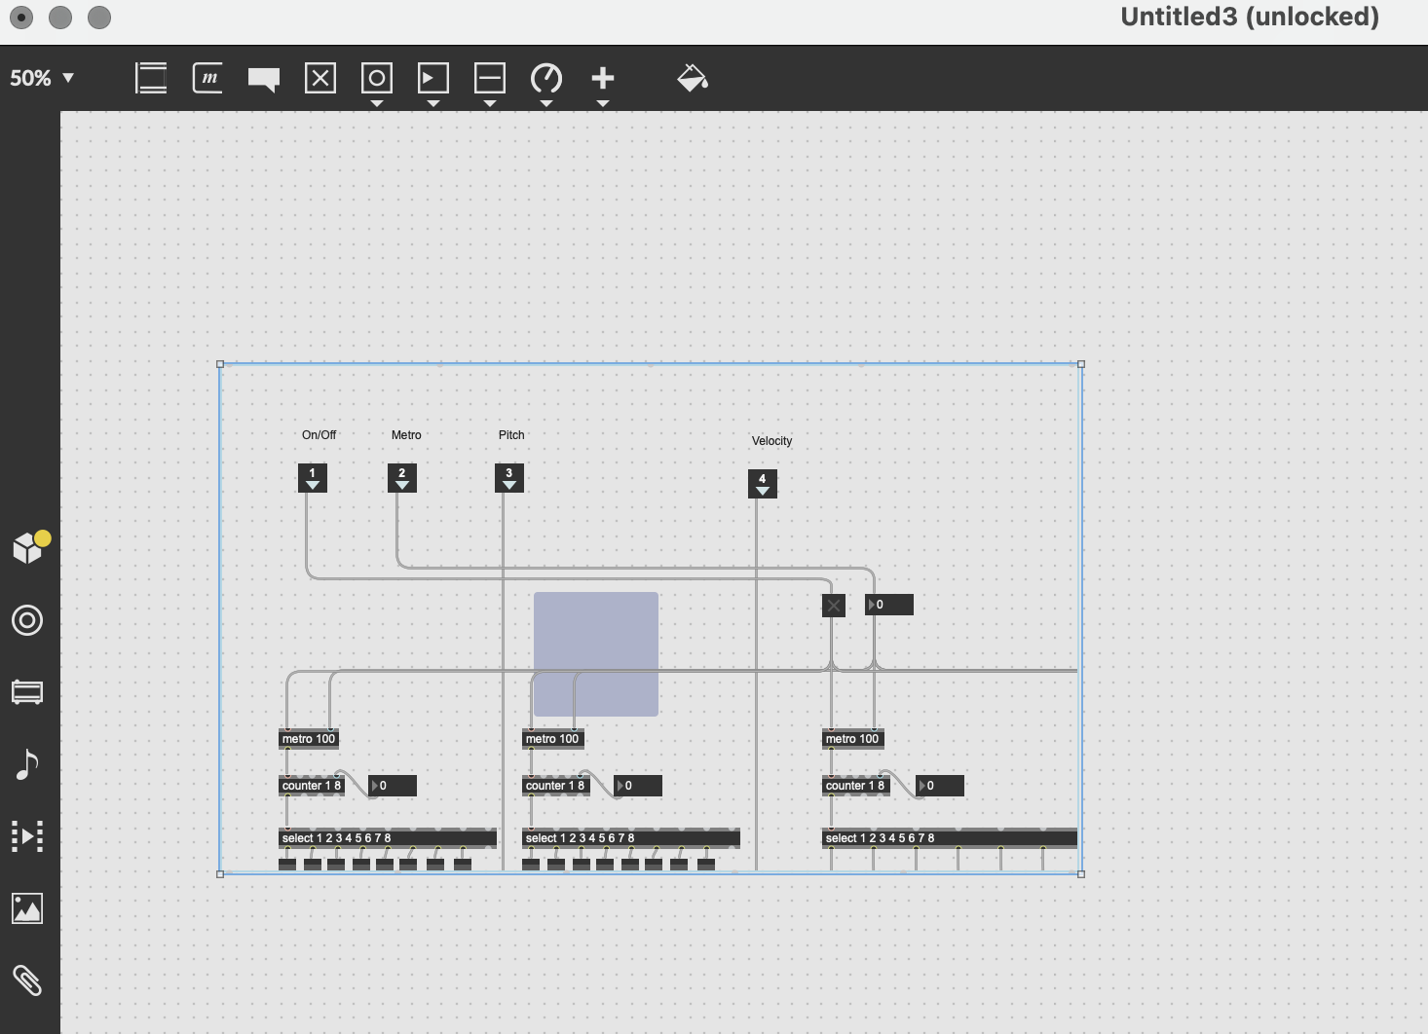Viewport: 1428px width, 1034px height.
Task: Open the images browser in sidebar
Action: coord(27,908)
